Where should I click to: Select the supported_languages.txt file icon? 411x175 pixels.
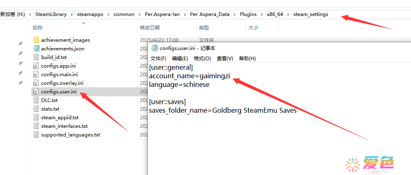pyautogui.click(x=36, y=135)
